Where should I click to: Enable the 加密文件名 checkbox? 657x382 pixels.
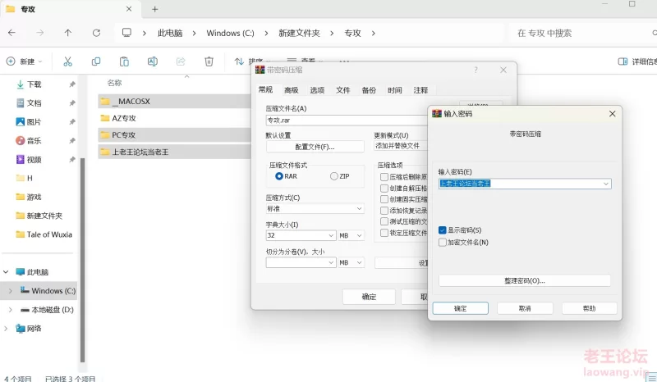click(443, 242)
